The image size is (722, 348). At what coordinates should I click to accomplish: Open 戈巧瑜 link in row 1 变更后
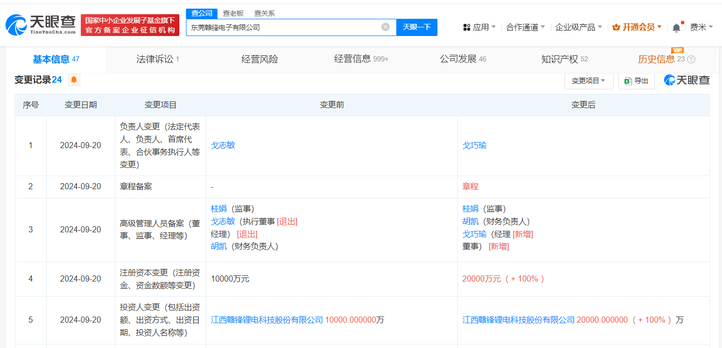click(475, 146)
